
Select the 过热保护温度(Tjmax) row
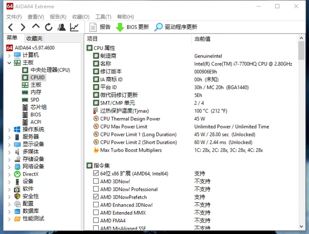coord(191,111)
